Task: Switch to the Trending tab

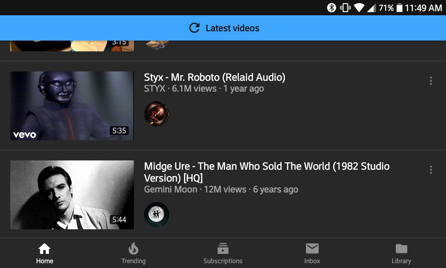Action: 134,253
